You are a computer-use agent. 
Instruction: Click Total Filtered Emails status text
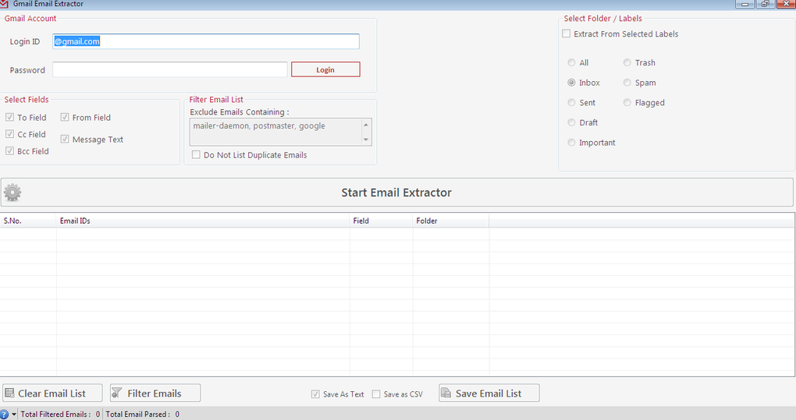coord(60,415)
